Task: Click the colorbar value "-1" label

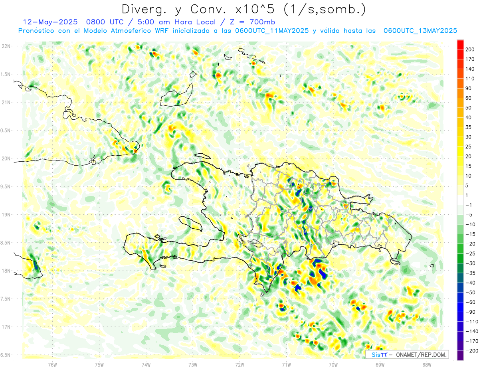Action: [469, 205]
